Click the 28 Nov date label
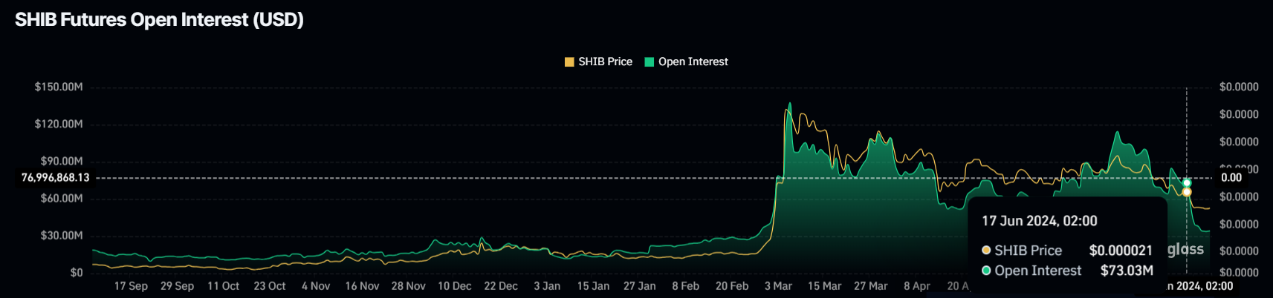This screenshot has width=1273, height=298. click(x=408, y=286)
